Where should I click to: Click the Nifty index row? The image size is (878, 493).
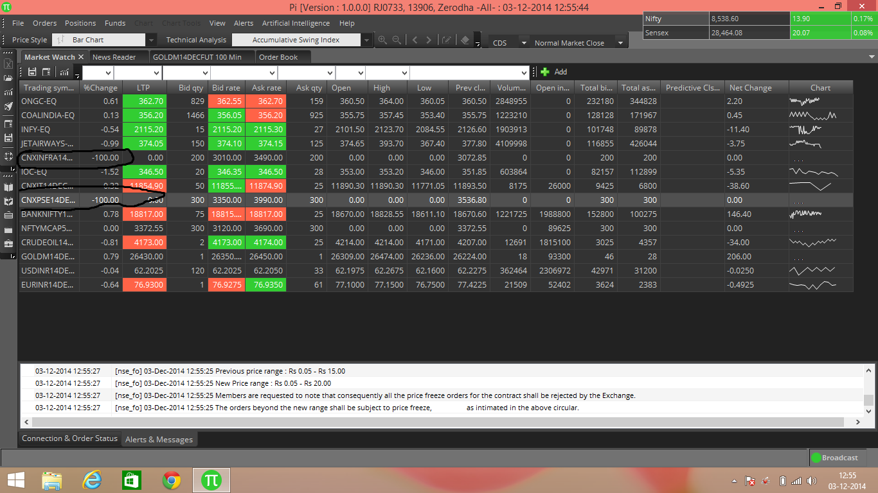[760, 19]
